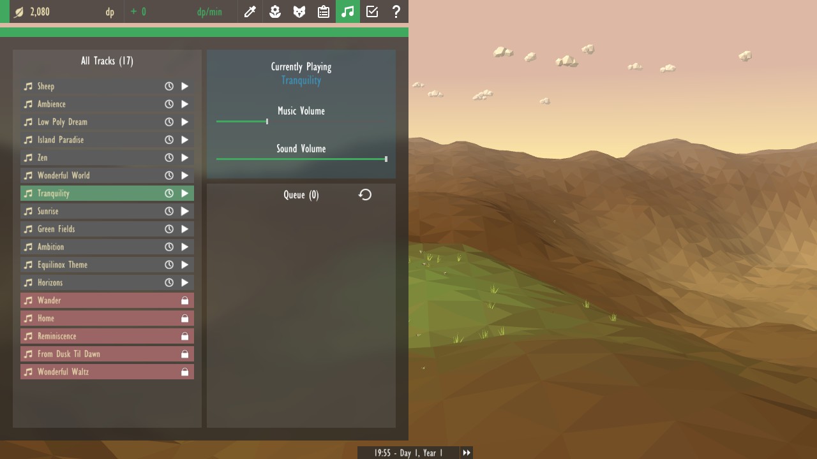
Task: Add Equilinox Theme to queue
Action: (169, 265)
